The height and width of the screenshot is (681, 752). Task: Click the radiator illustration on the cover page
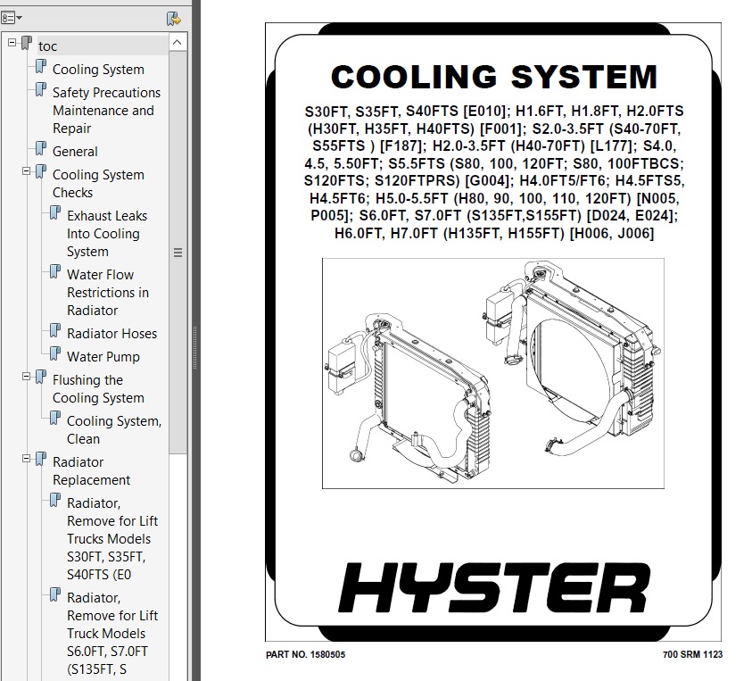click(493, 373)
